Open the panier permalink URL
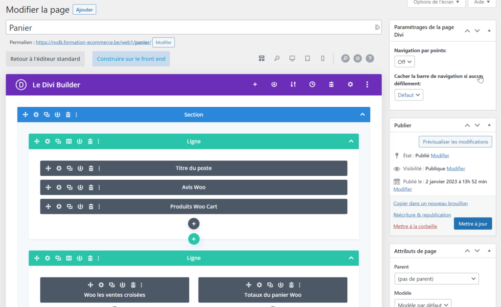The image size is (501, 307). click(93, 42)
